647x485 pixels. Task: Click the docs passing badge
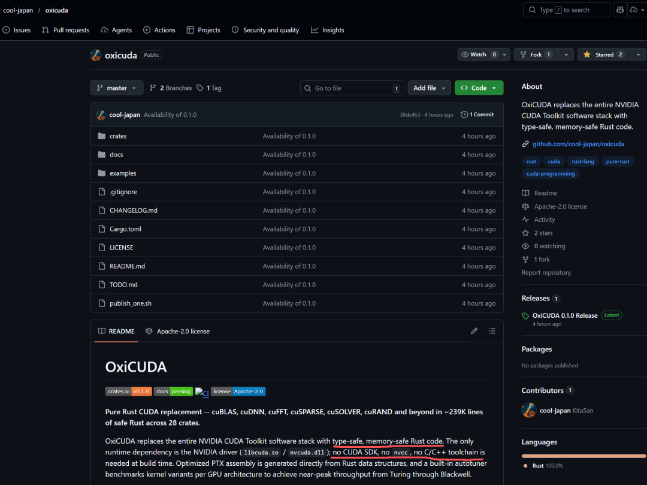coord(173,391)
